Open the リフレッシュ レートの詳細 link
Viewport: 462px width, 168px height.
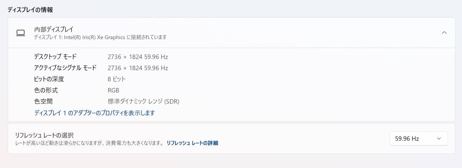(x=192, y=143)
